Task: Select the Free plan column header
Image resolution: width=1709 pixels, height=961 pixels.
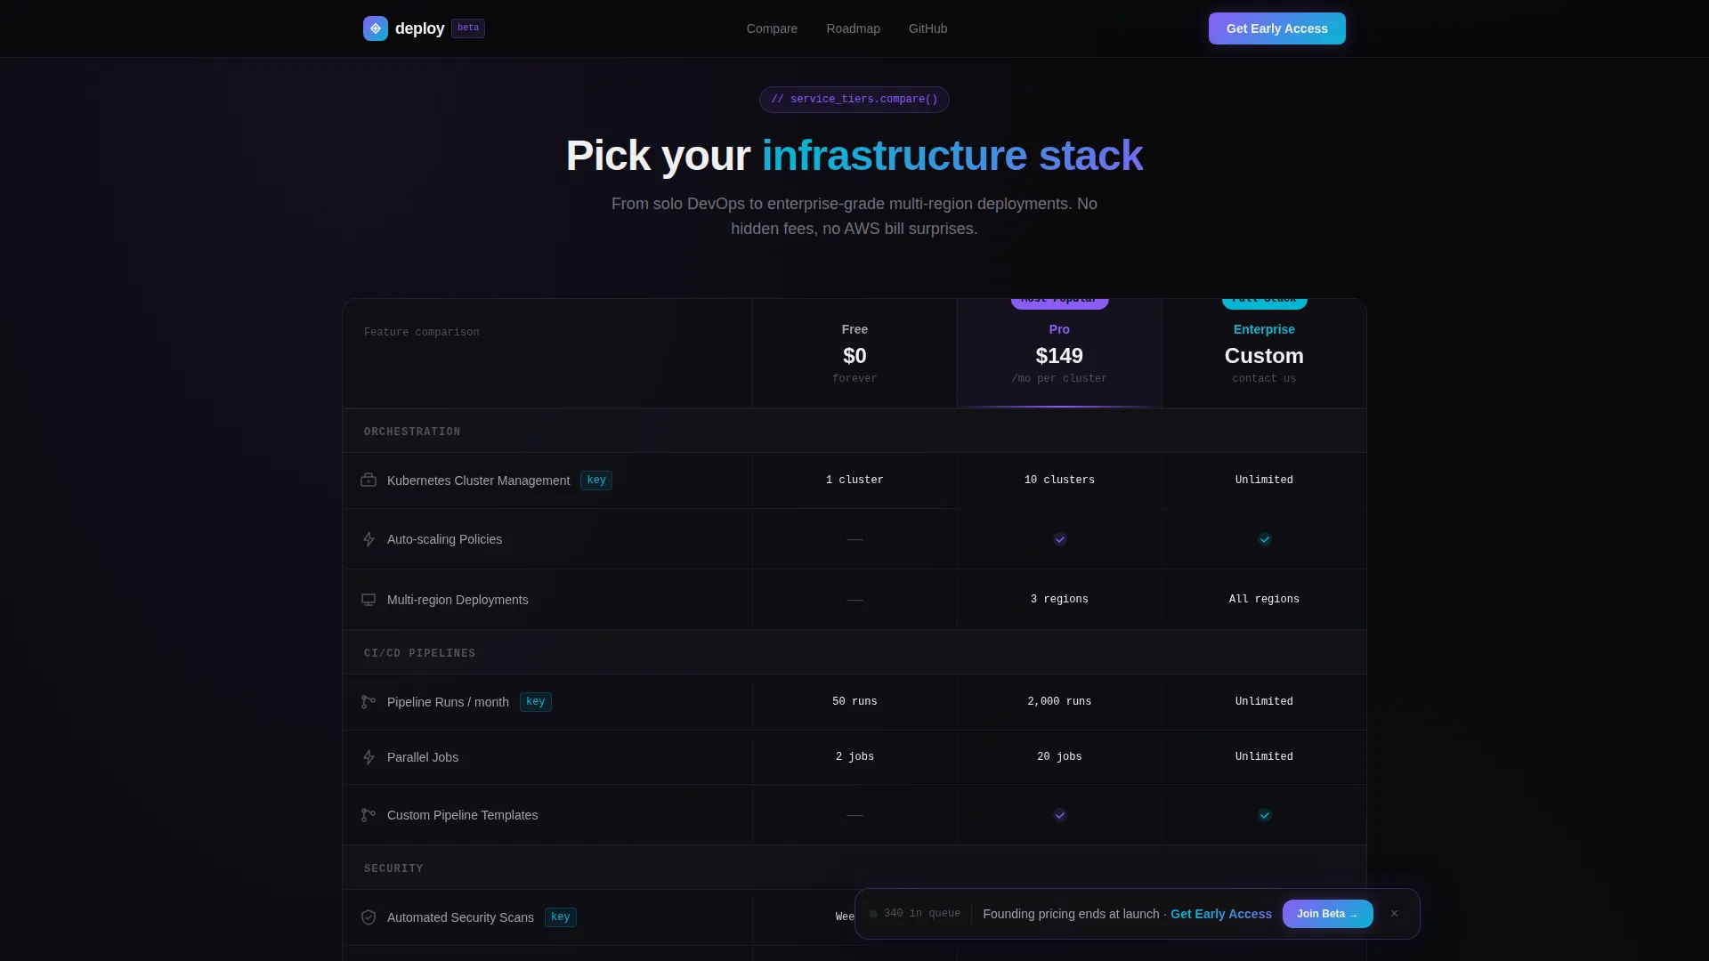Action: [854, 353]
